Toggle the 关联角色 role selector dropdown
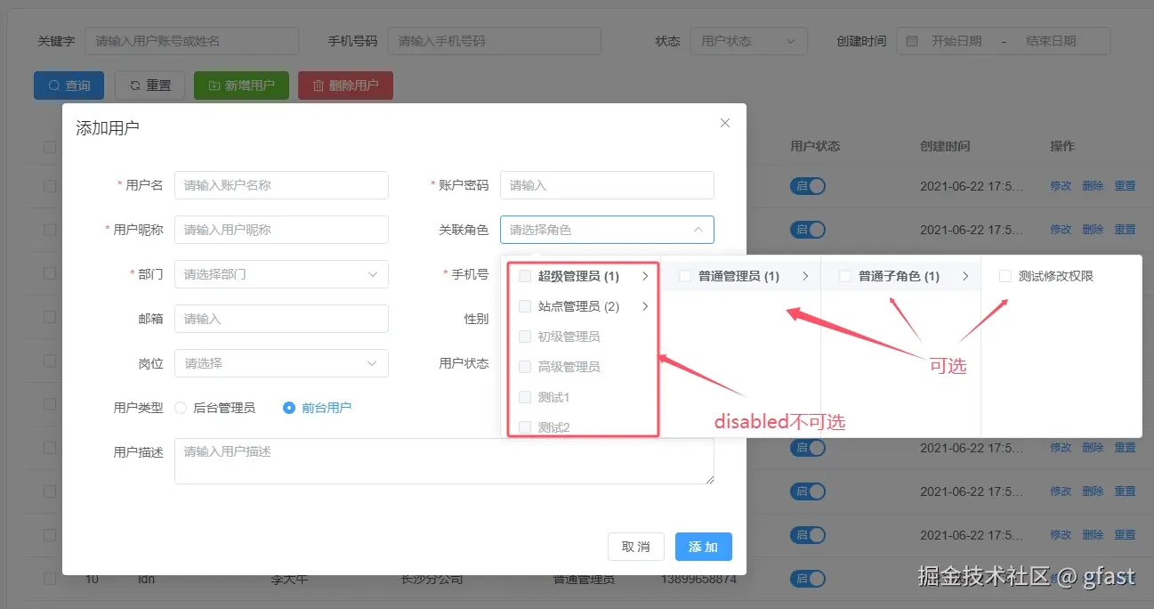 pos(607,230)
